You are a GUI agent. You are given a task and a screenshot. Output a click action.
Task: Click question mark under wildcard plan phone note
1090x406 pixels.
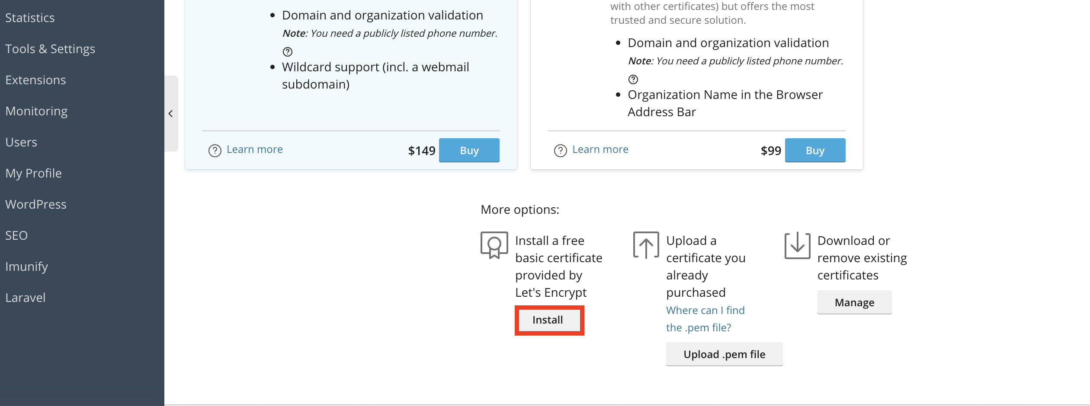point(288,52)
